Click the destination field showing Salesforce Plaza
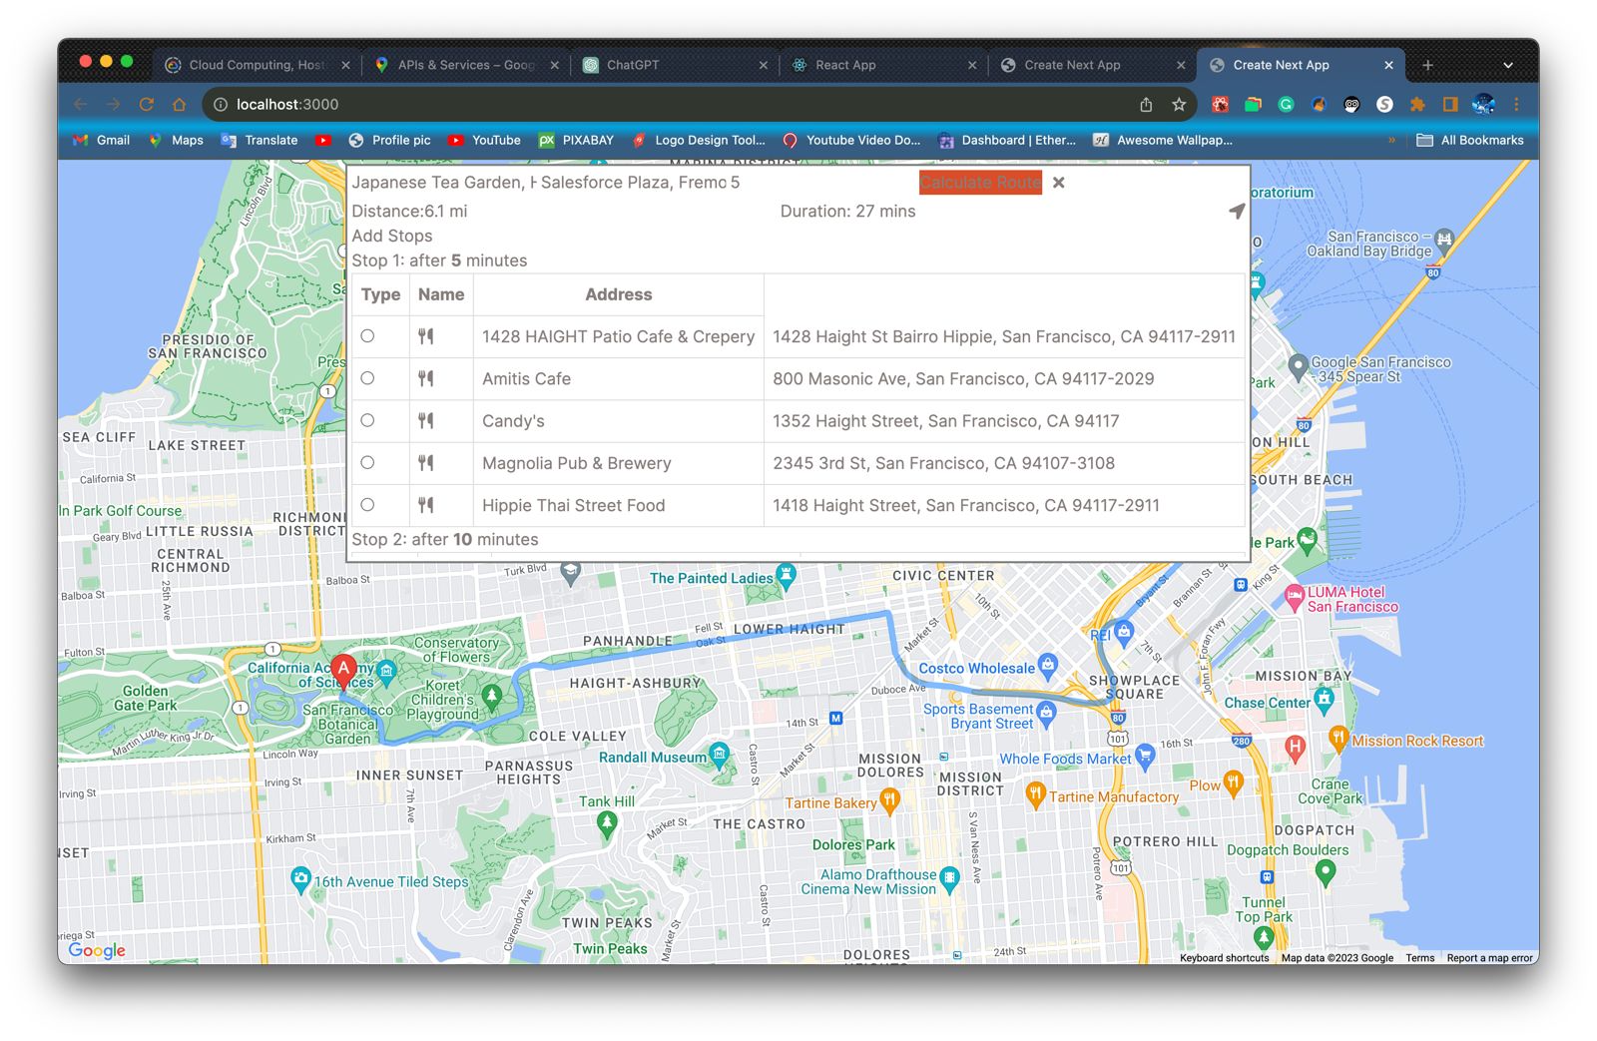 [633, 183]
